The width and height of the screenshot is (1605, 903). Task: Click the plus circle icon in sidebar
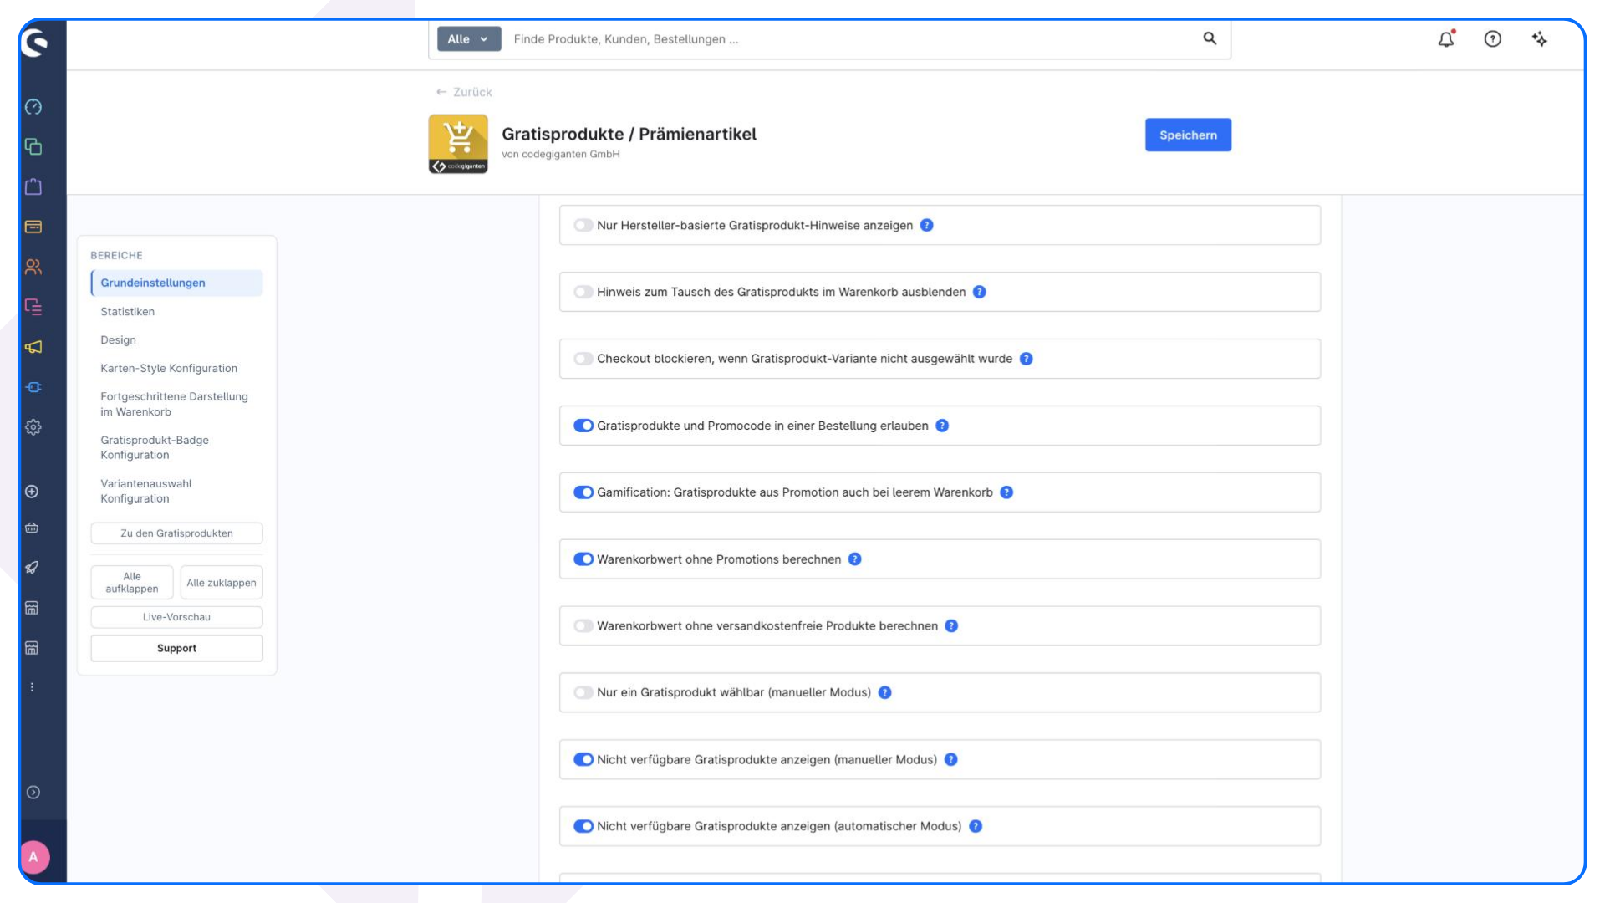[32, 492]
